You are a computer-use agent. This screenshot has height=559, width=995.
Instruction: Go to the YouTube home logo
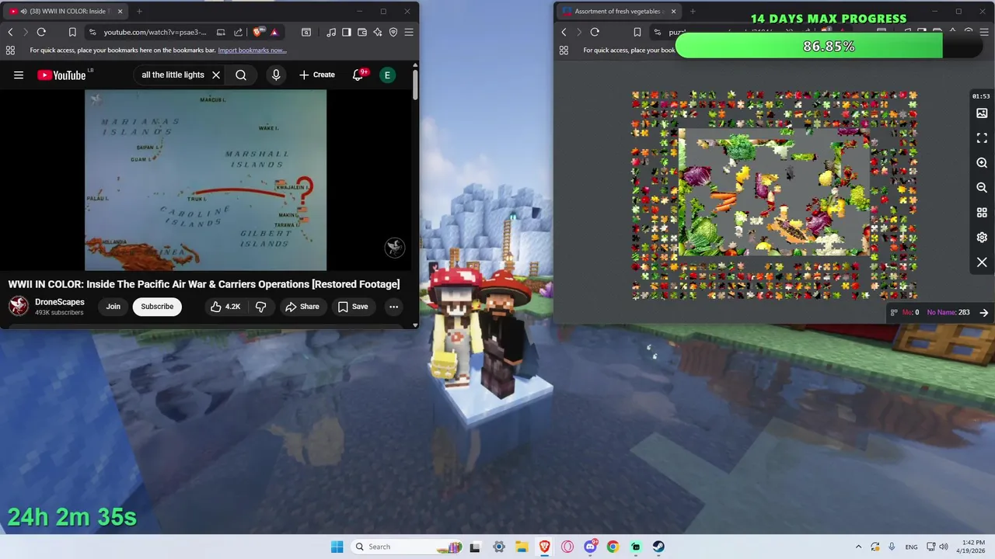pos(61,75)
